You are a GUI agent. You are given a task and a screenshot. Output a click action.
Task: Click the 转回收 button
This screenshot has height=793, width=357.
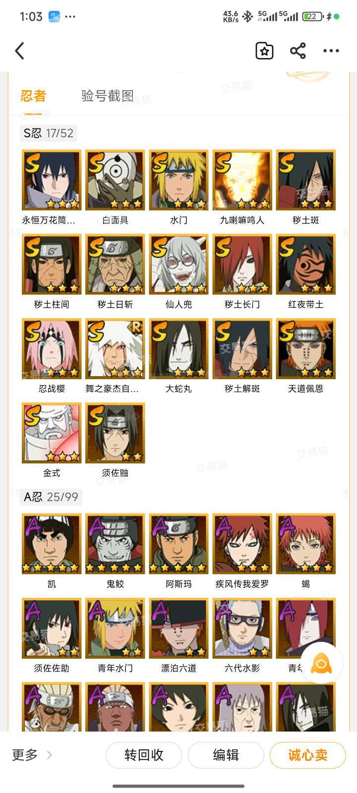(x=144, y=755)
